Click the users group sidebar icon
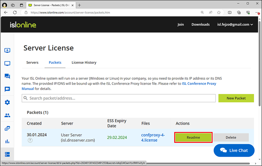The width and height of the screenshot is (262, 166). click(x=7, y=115)
